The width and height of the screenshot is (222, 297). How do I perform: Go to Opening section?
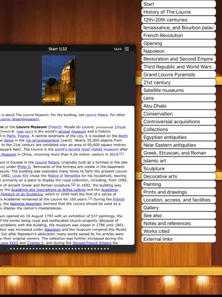pyautogui.click(x=178, y=43)
